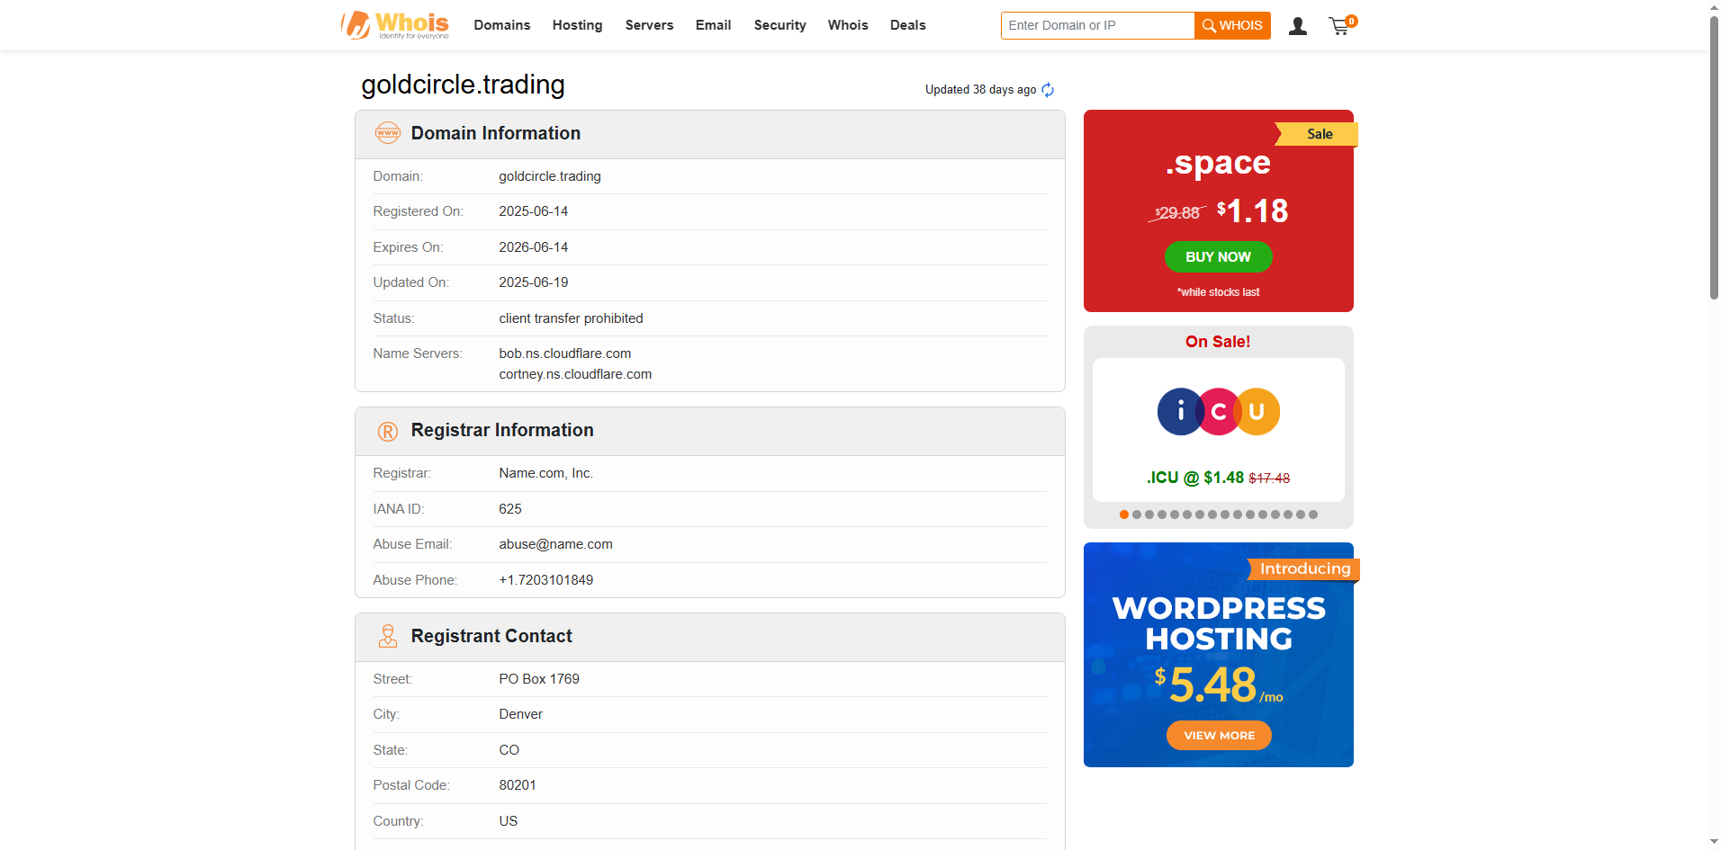Screen dimensions: 1721x850
Task: Open the .ICU @ $1.48 sale link
Action: click(x=1218, y=478)
